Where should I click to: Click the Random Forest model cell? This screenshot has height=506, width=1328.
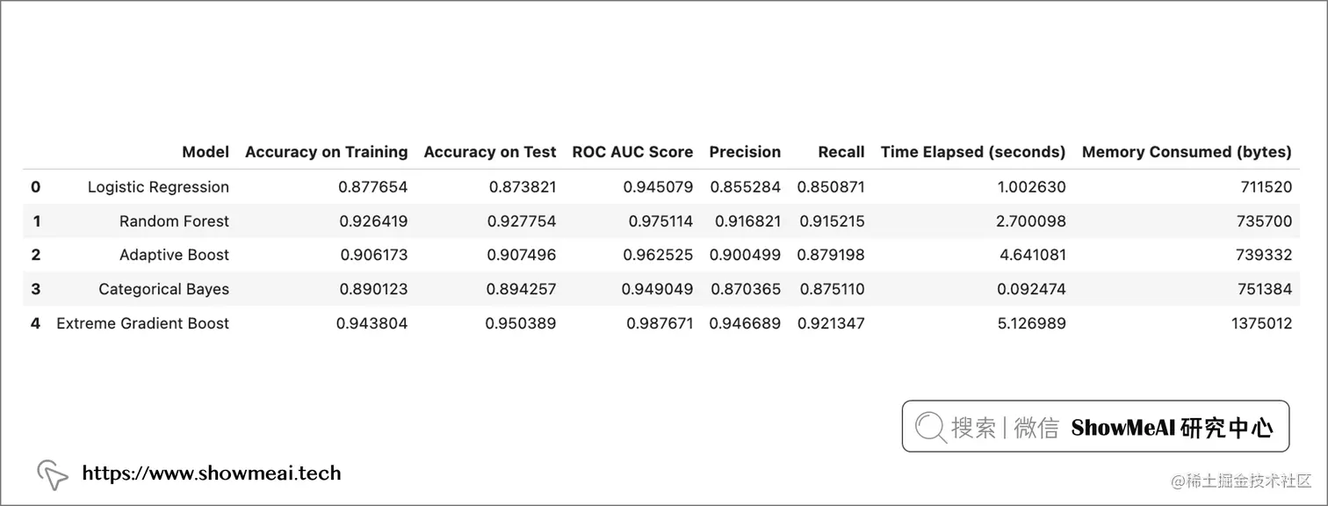174,221
